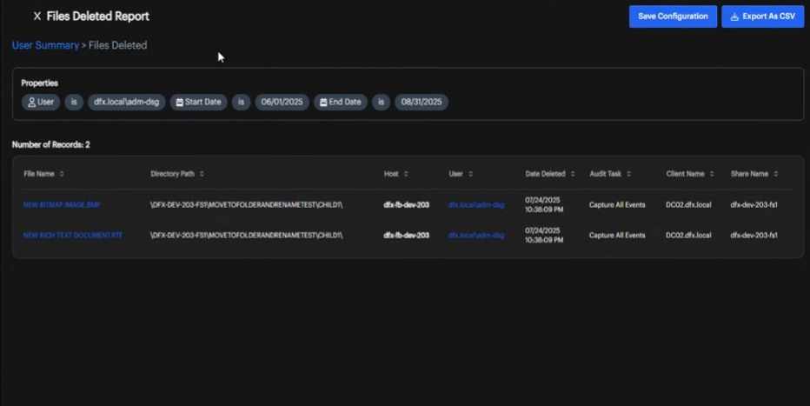Export the report as CSV
The height and width of the screenshot is (406, 810).
[762, 17]
